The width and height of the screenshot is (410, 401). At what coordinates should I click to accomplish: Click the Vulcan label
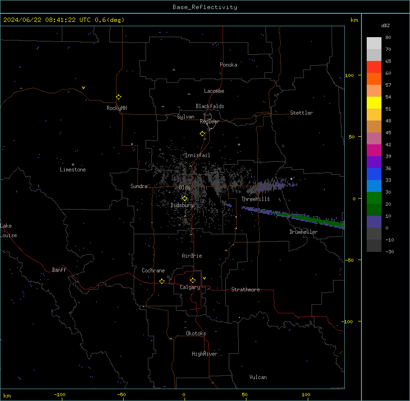258,377
